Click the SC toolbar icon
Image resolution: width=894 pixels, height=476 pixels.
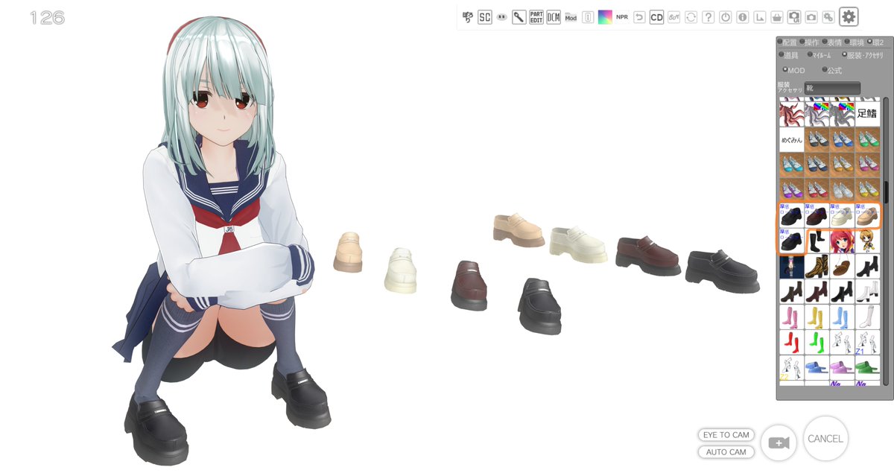[485, 17]
